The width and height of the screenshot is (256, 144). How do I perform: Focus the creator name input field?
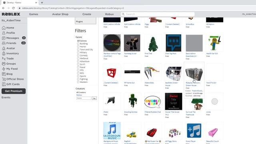pos(84,98)
